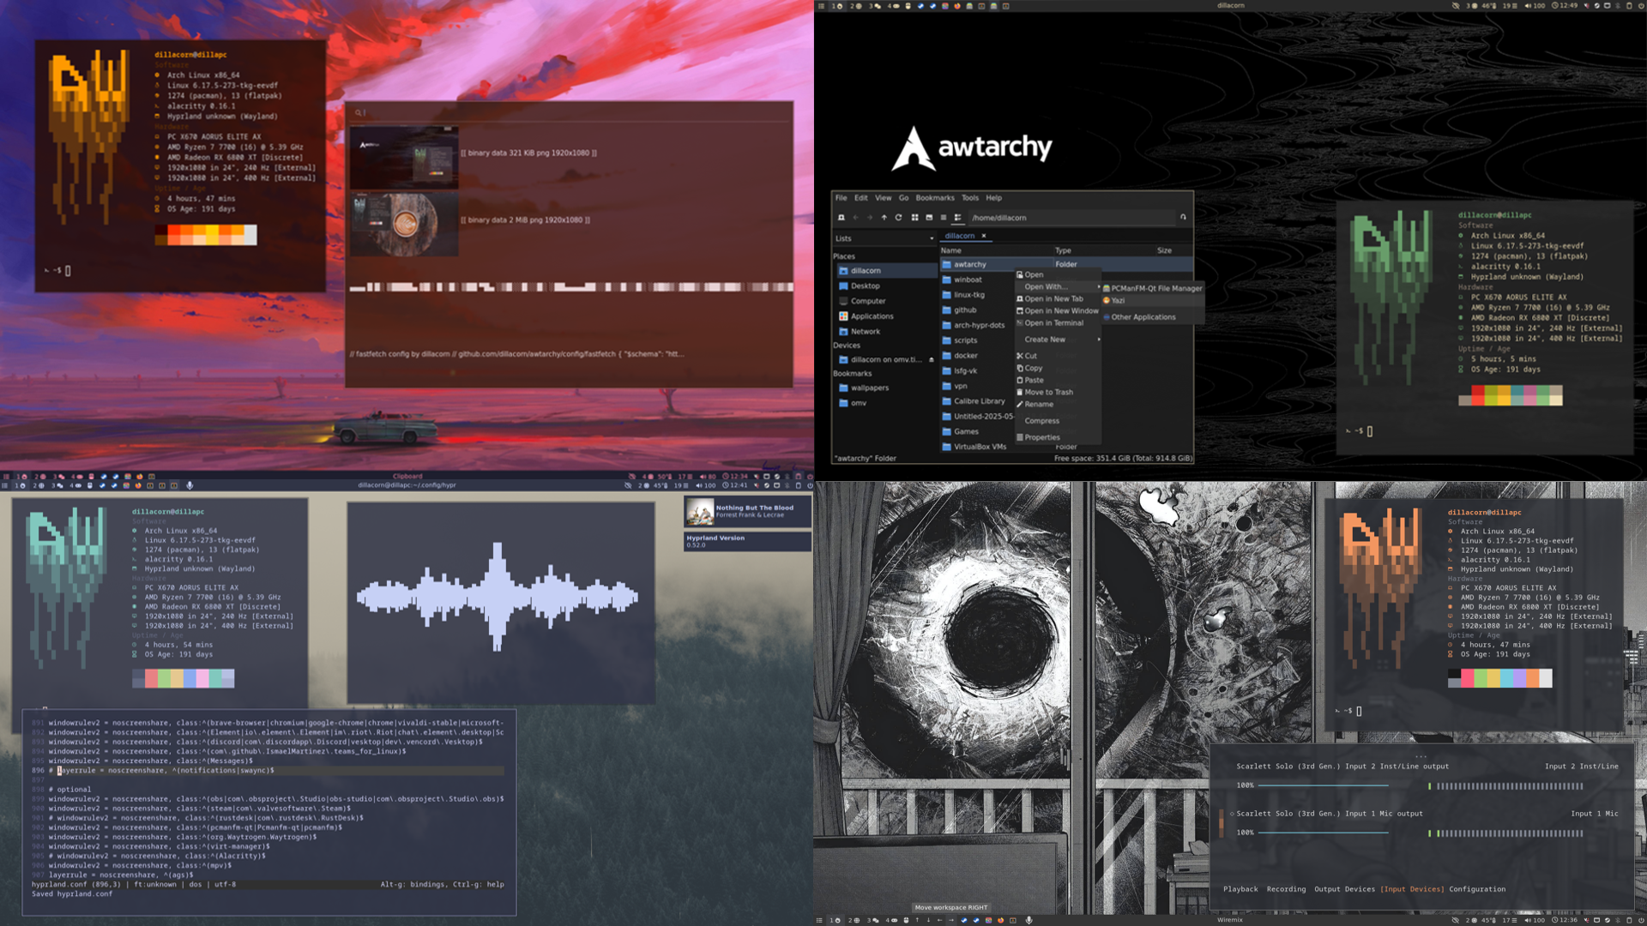Click the reload button in file manager toolbar

(x=898, y=218)
